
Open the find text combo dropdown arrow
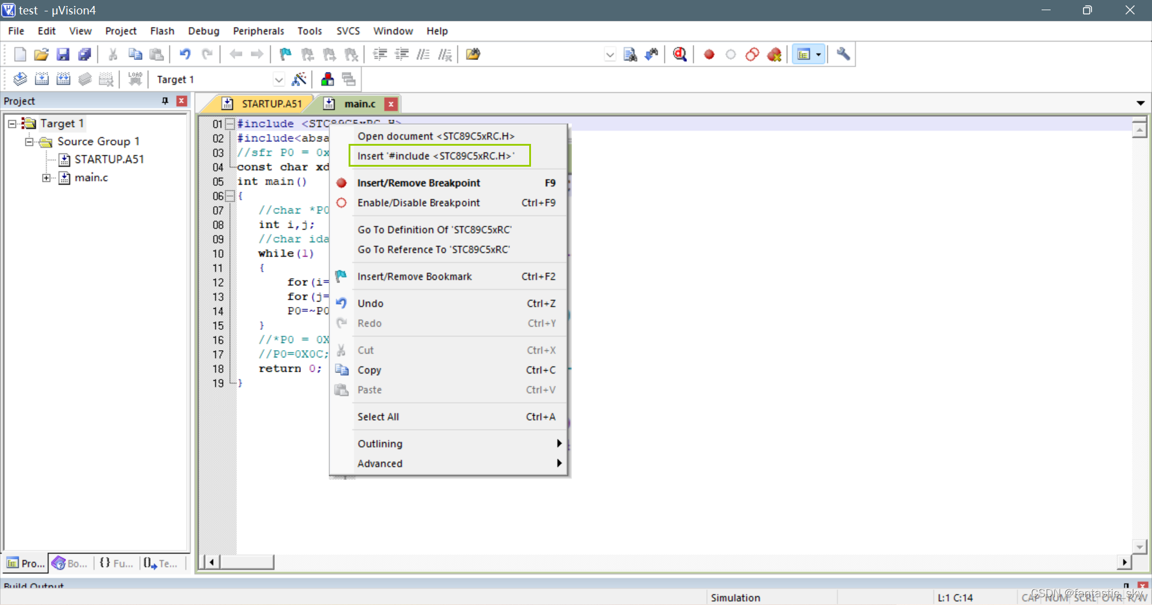pyautogui.click(x=610, y=55)
